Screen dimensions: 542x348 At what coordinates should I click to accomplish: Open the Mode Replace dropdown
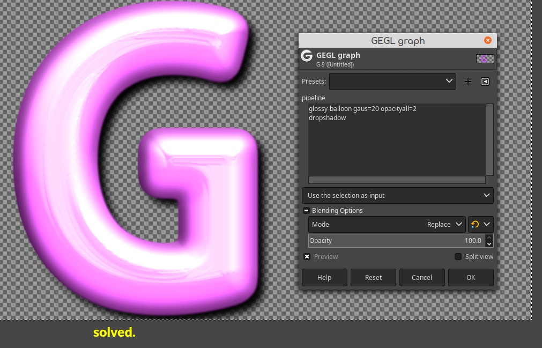coord(387,224)
